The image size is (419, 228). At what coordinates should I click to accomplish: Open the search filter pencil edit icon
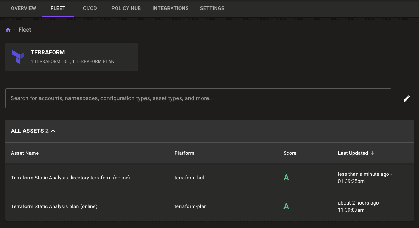(407, 98)
